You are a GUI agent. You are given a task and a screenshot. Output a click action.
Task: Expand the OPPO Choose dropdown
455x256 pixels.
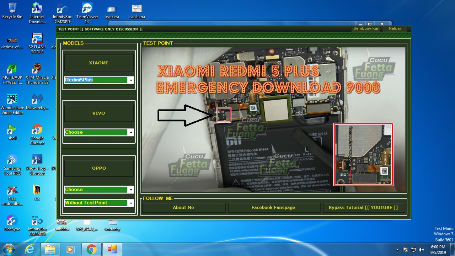(131, 190)
